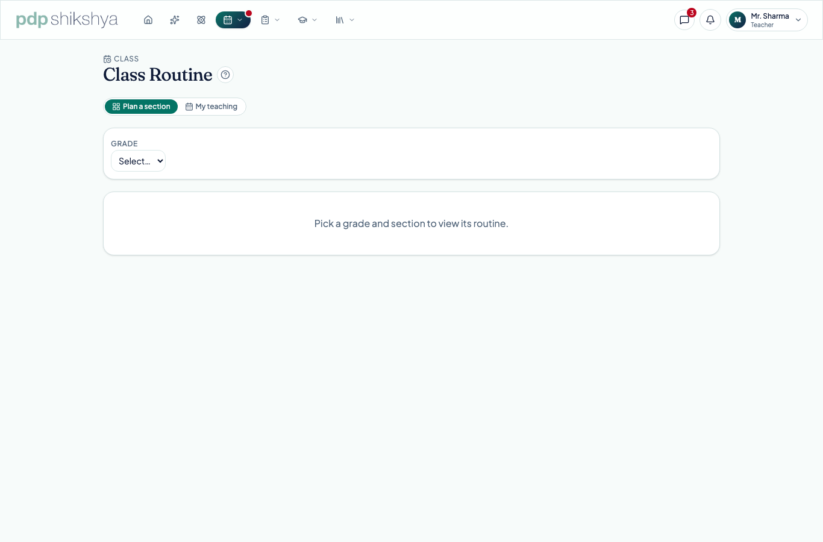Switch to My teaching tab

(211, 107)
